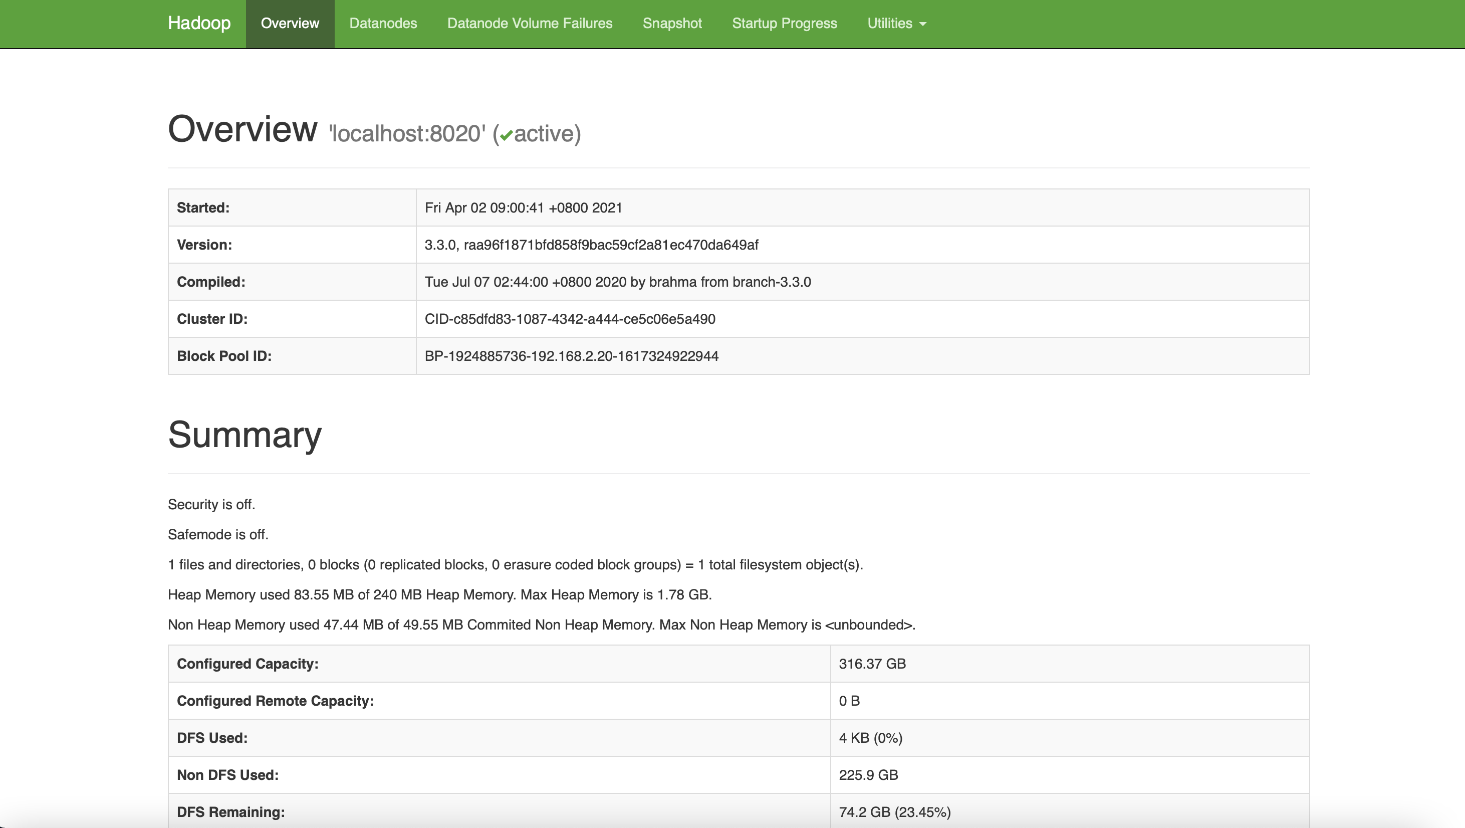Click the Configured Capacity value 316.37 GB
This screenshot has width=1465, height=828.
coord(872,664)
